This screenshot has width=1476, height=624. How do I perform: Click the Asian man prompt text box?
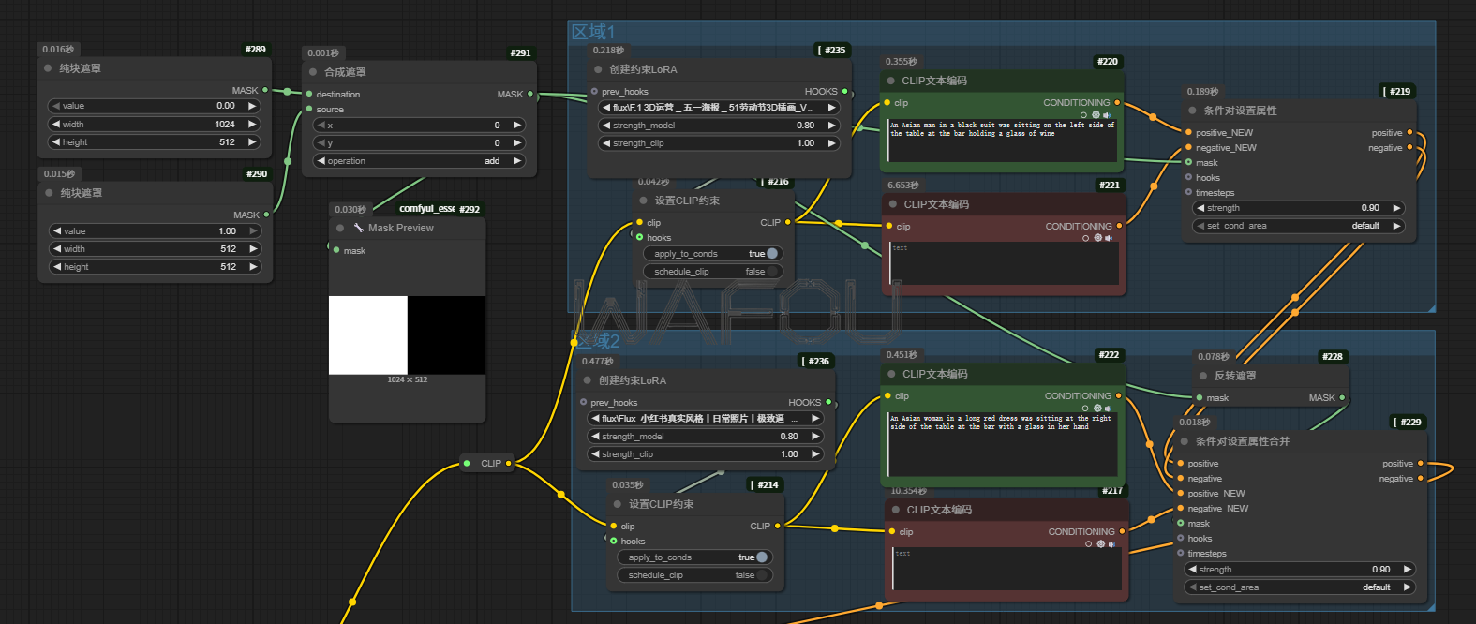pyautogui.click(x=1003, y=141)
